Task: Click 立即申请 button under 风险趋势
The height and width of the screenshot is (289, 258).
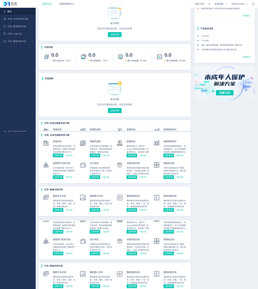Action: (114, 111)
